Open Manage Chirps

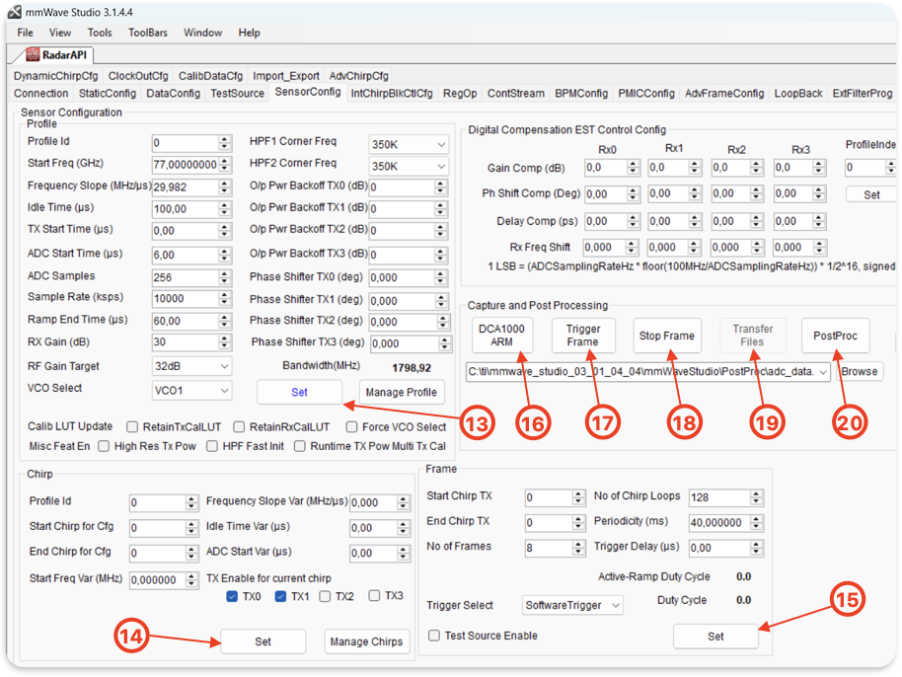coord(366,641)
